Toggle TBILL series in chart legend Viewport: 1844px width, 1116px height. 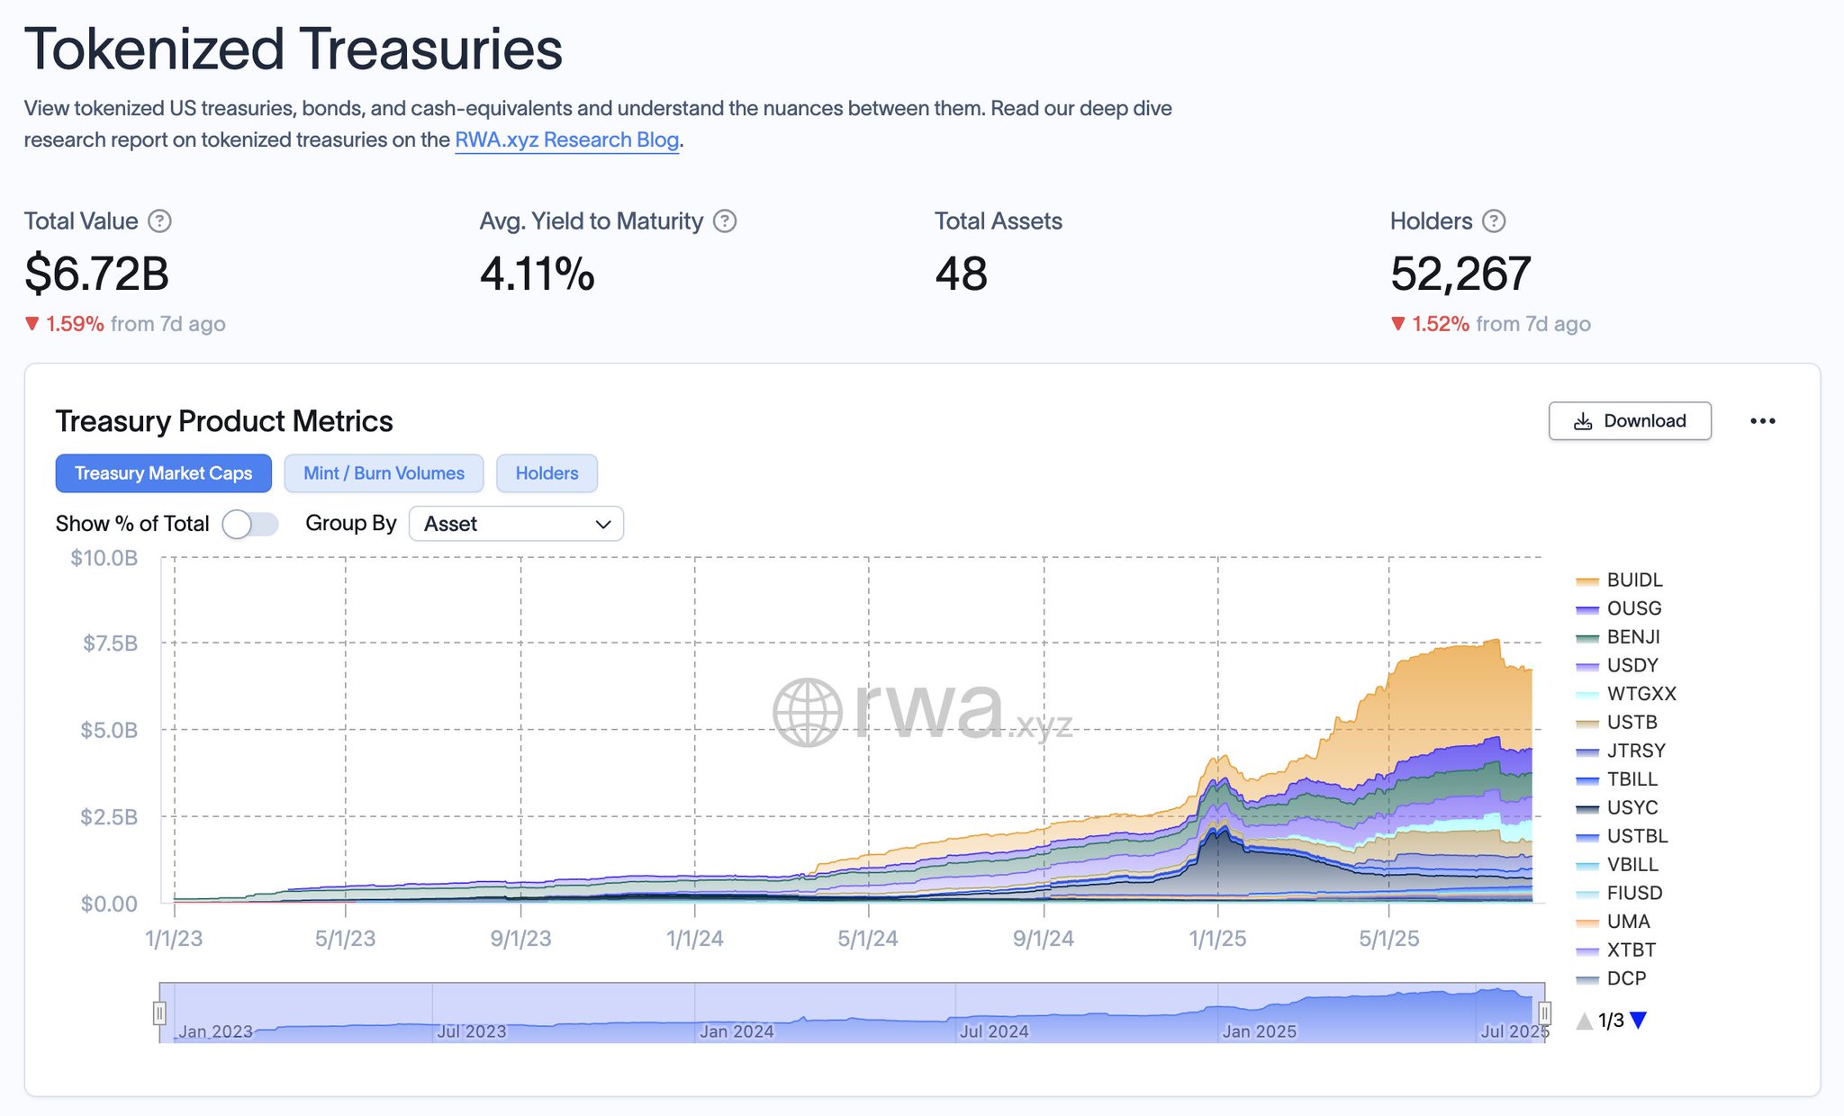click(1617, 779)
